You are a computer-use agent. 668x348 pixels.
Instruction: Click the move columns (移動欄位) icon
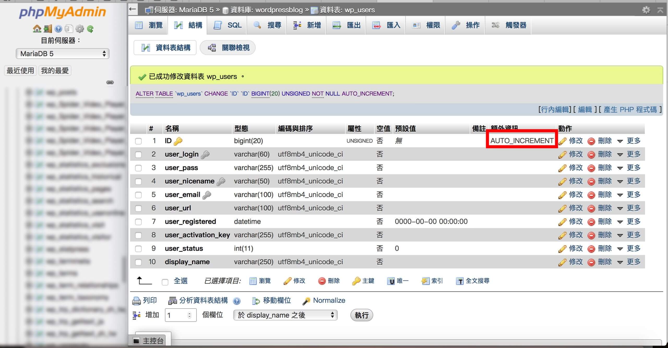click(256, 301)
